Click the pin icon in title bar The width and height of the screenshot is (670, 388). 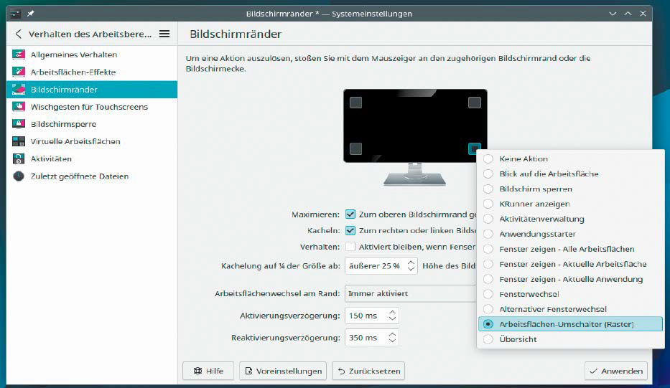pos(31,14)
